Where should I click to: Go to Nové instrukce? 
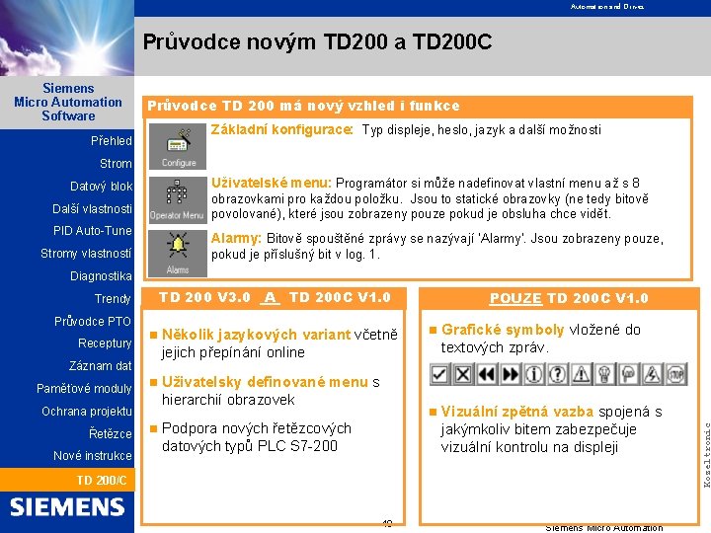[x=93, y=455]
